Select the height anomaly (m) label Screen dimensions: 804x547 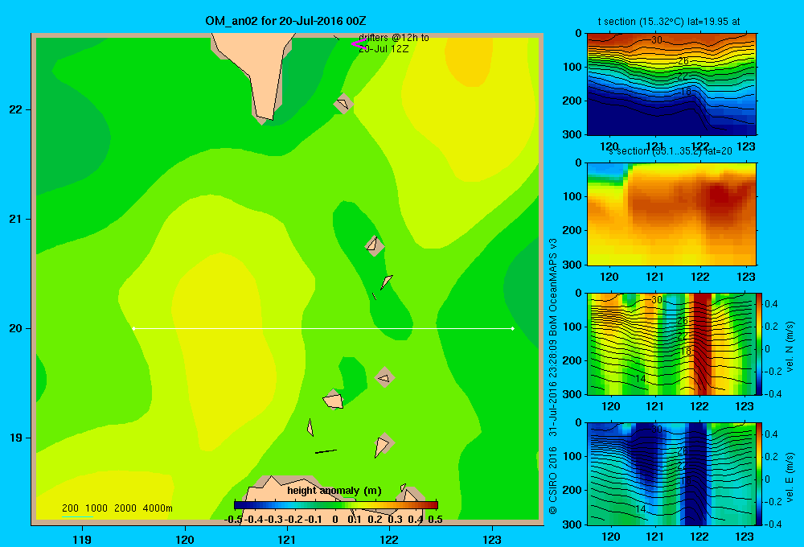click(x=334, y=491)
